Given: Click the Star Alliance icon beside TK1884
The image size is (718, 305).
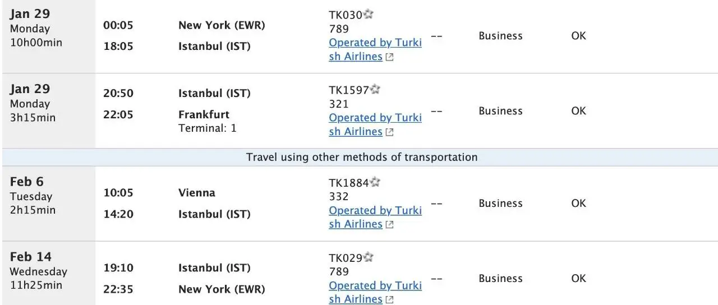Looking at the screenshot, I should click(375, 182).
